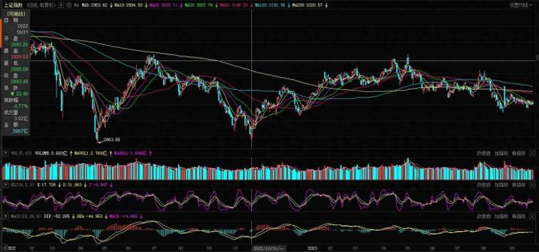The height and width of the screenshot is (252, 539).
Task: Open 设置均线 moving-average settings button
Action: (519, 5)
